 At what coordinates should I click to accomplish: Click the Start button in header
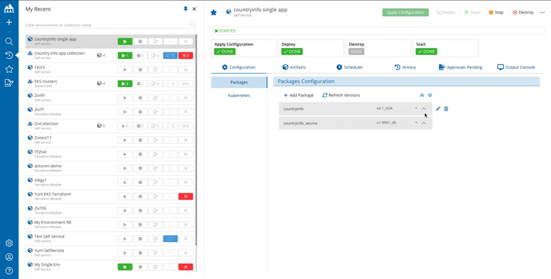pos(472,12)
